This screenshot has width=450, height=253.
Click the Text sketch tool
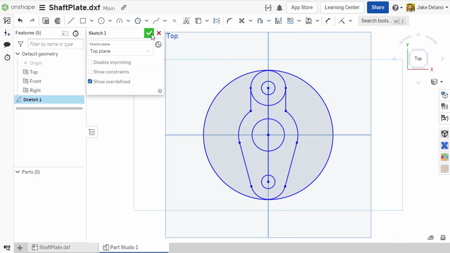tap(186, 21)
